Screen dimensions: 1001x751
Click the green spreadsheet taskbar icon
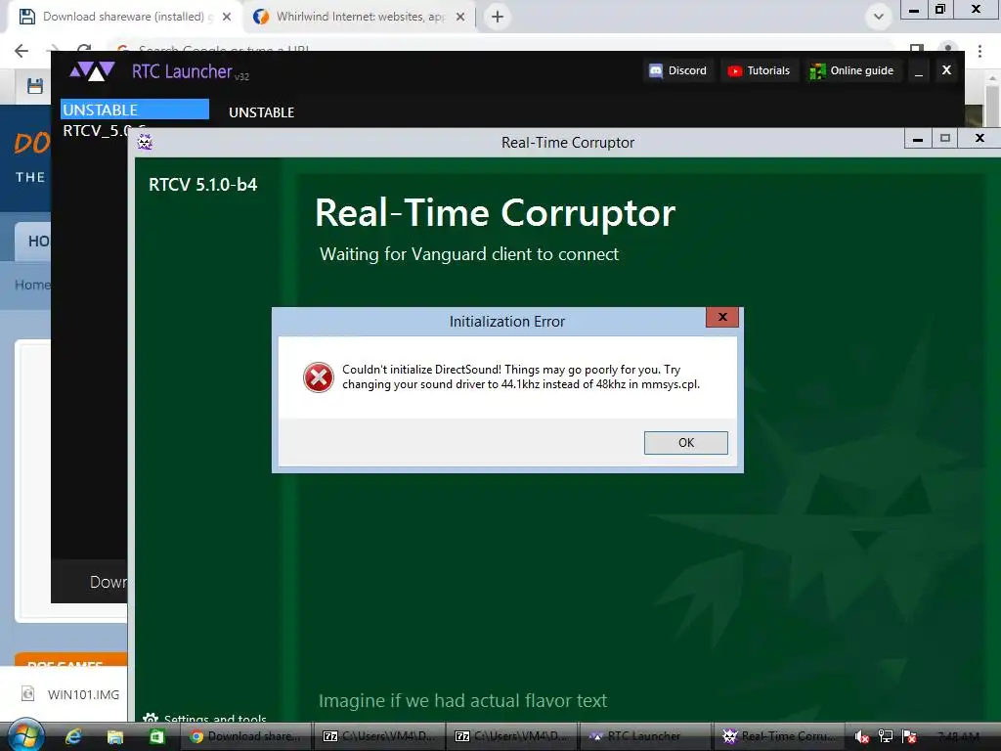click(156, 737)
